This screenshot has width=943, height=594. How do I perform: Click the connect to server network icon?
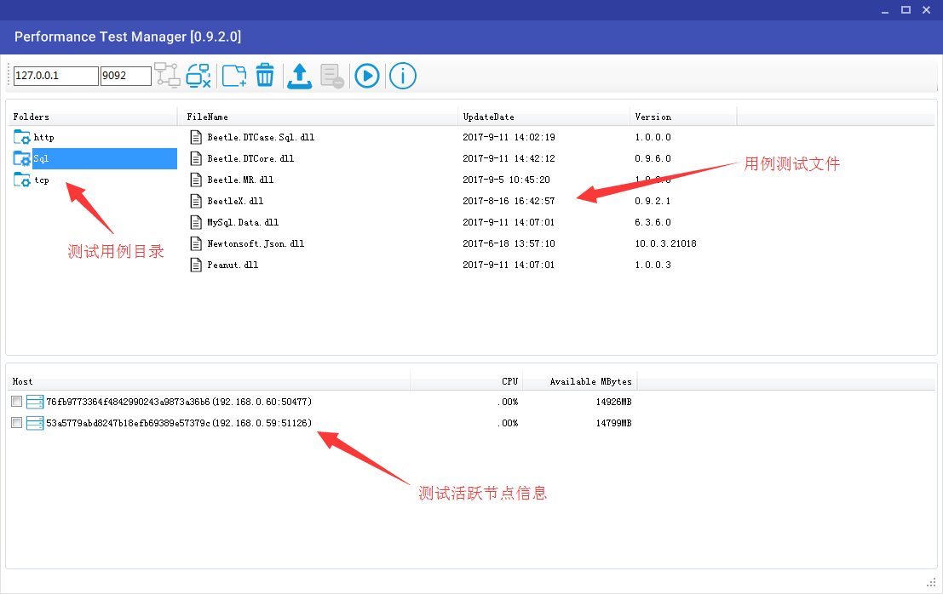[167, 76]
